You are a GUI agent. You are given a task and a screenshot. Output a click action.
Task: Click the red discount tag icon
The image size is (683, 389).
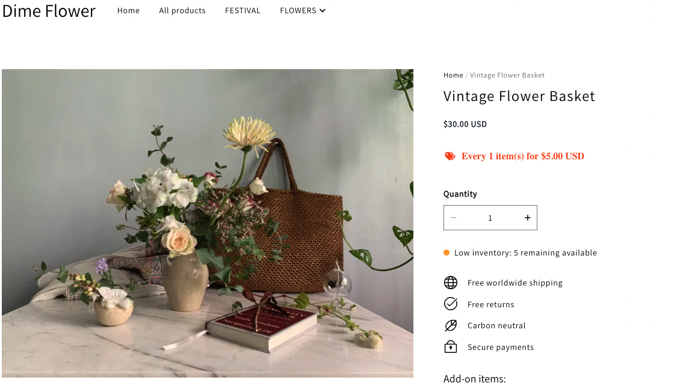click(450, 156)
